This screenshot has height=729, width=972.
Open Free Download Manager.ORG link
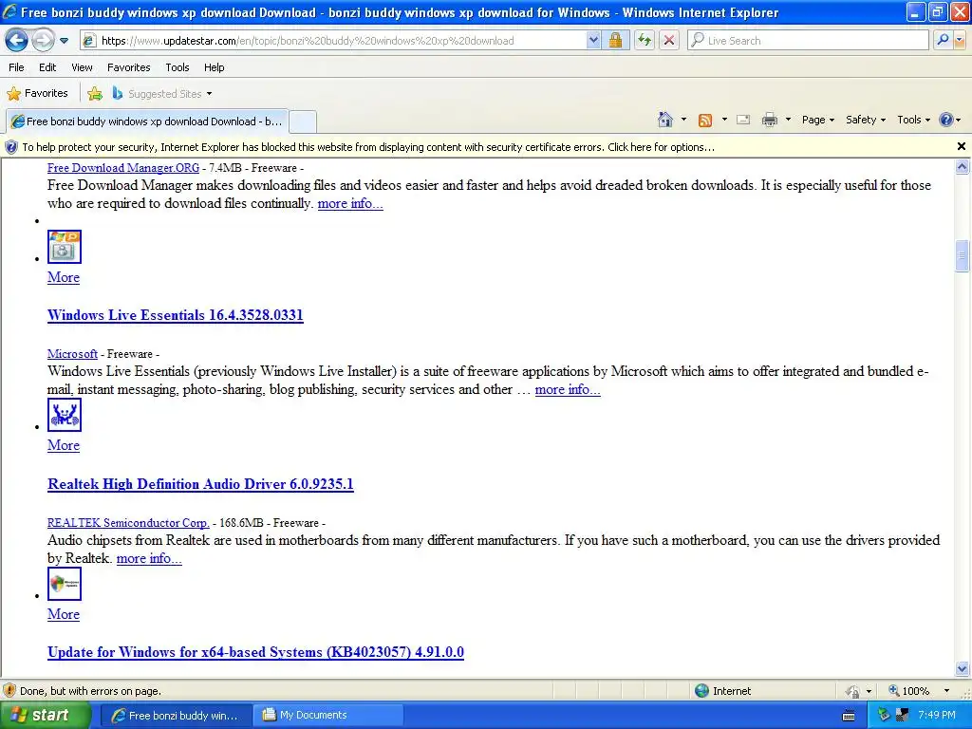(123, 168)
